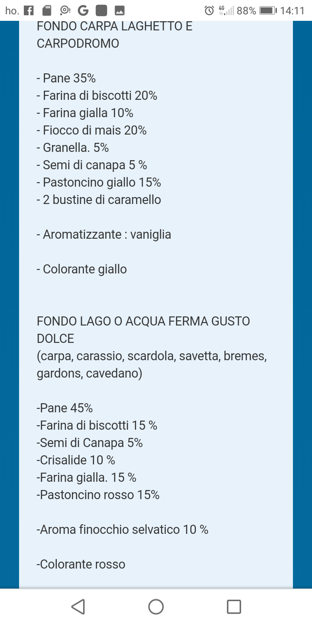The image size is (312, 625).
Task: Tap the FONDO CARPA LAGHETTO E CARPODROMO heading
Action: tap(115, 35)
